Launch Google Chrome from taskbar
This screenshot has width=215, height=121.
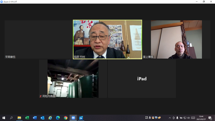coord(66,118)
